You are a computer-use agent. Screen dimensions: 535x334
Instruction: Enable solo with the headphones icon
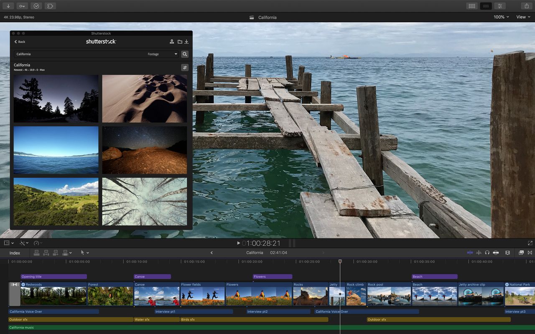click(488, 253)
